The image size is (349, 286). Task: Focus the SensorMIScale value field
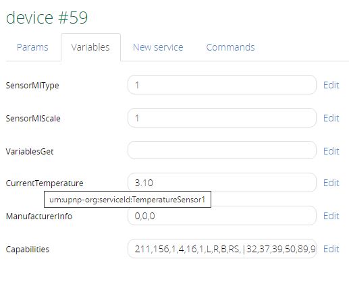click(222, 118)
